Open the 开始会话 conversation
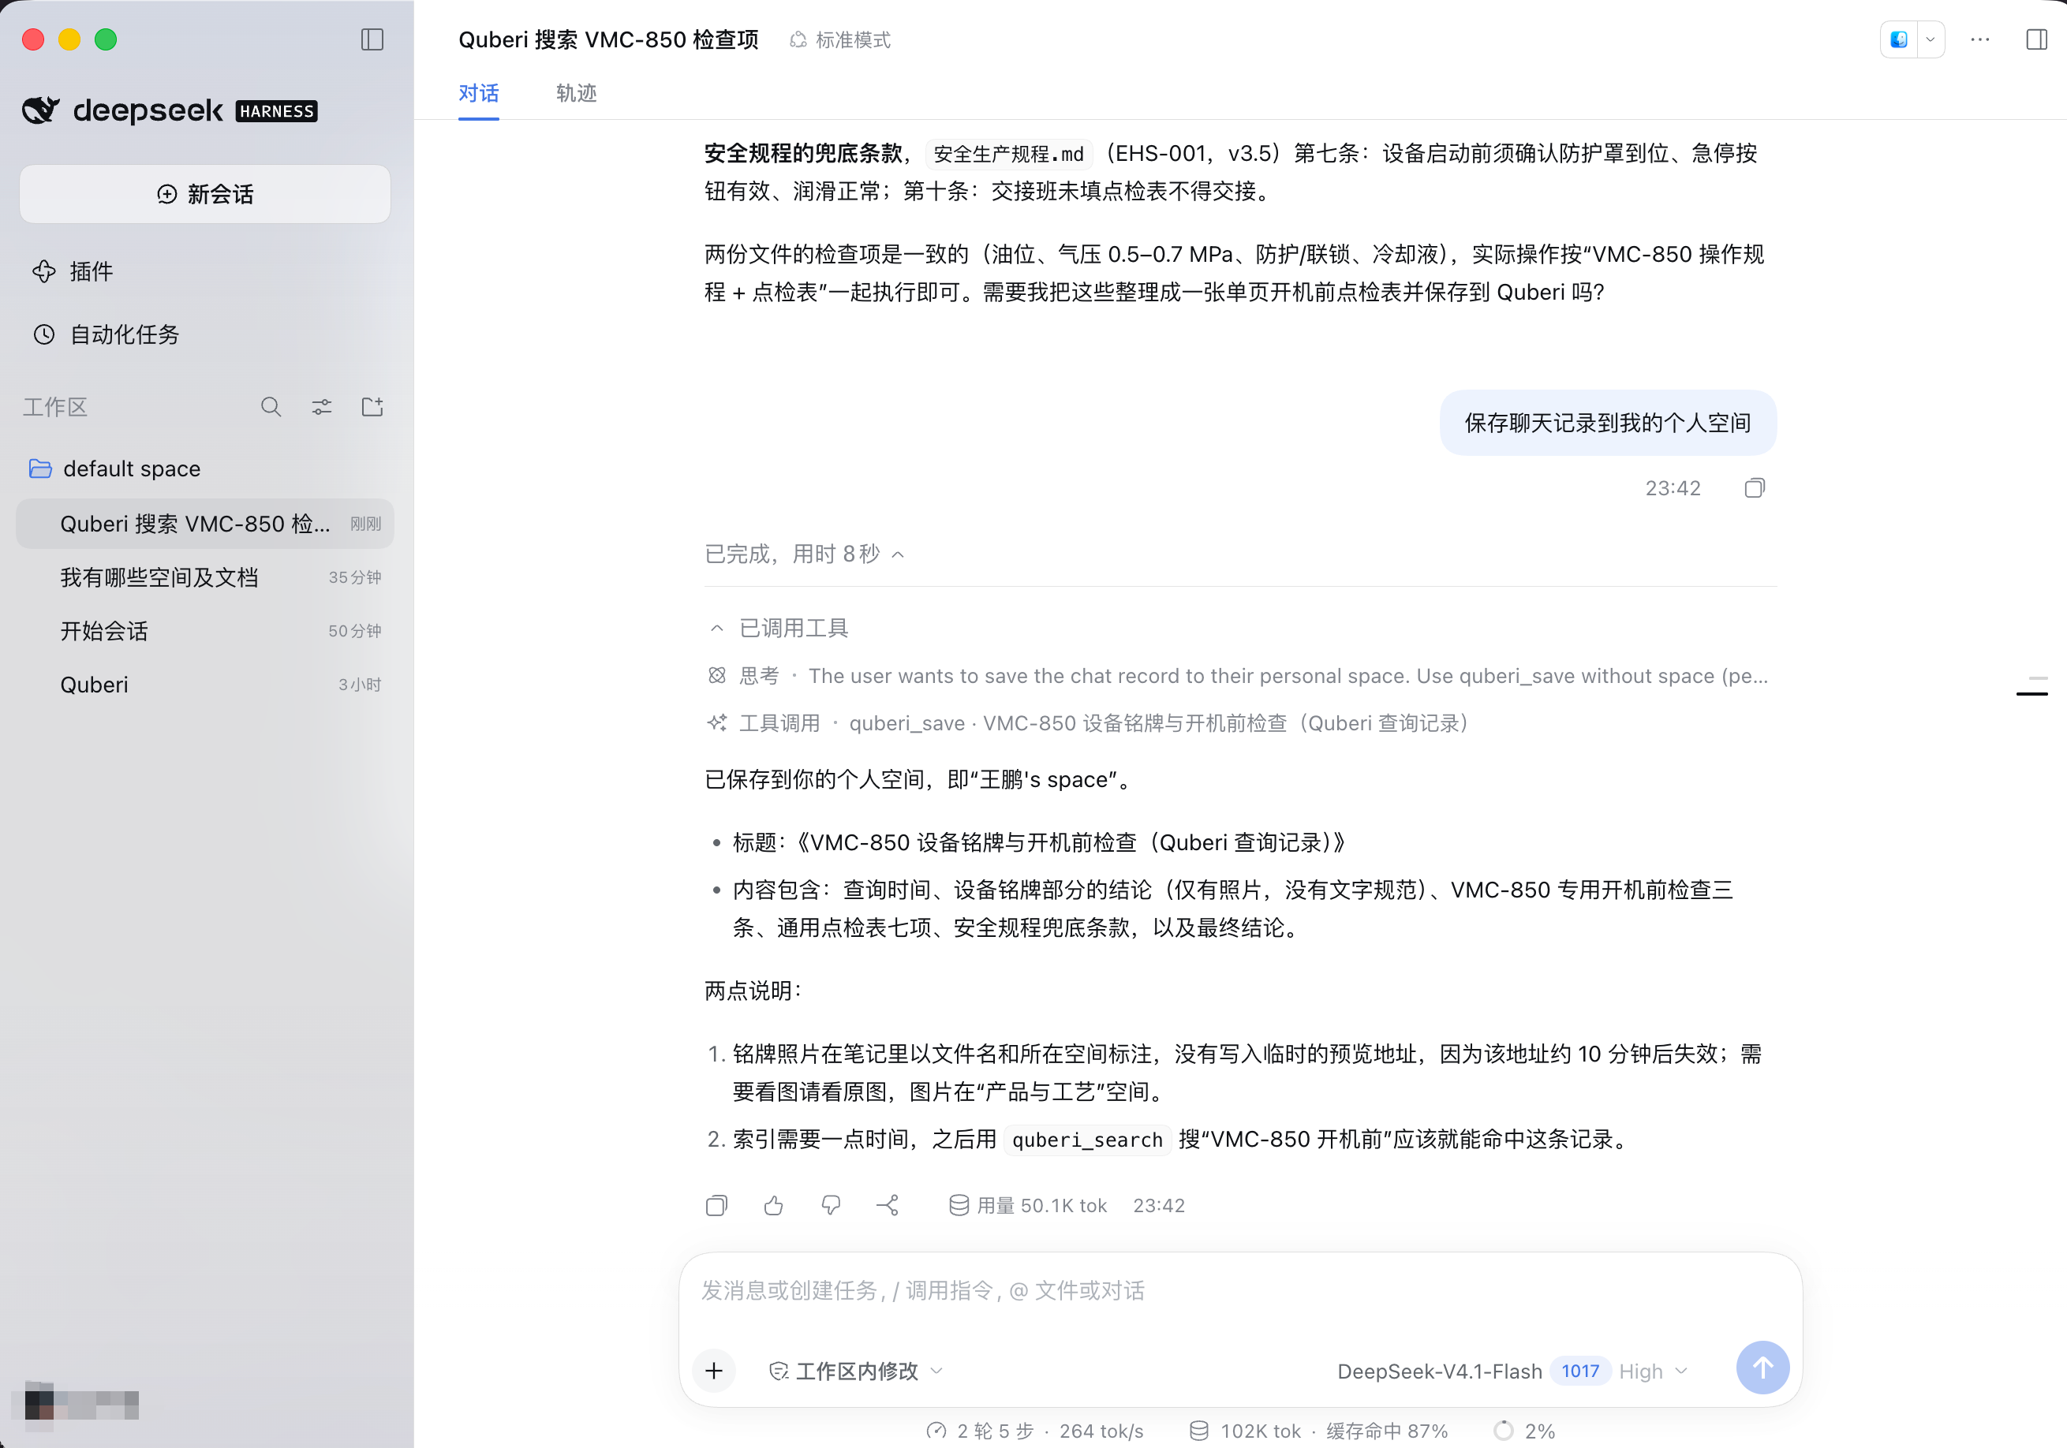This screenshot has height=1448, width=2067. pos(205,631)
